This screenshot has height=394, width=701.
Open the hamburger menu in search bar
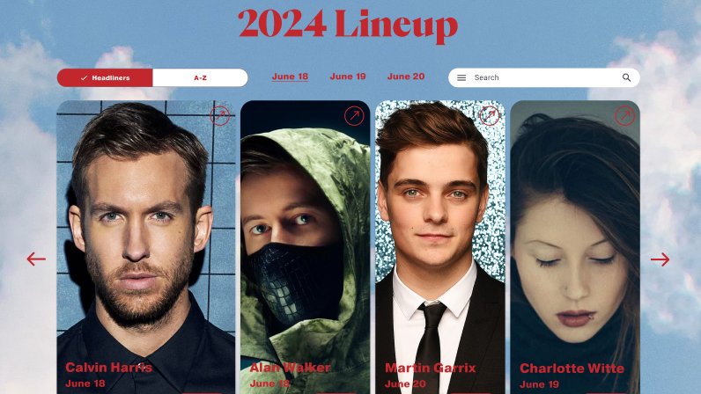point(461,77)
